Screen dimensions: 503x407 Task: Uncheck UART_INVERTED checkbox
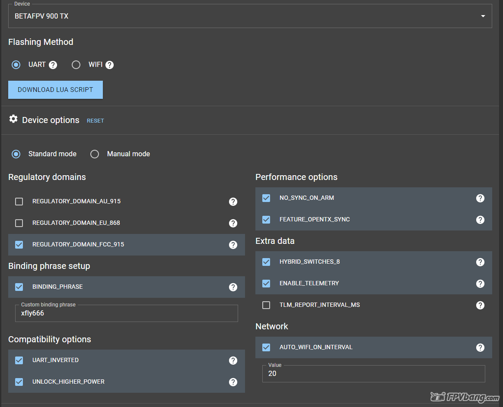19,360
